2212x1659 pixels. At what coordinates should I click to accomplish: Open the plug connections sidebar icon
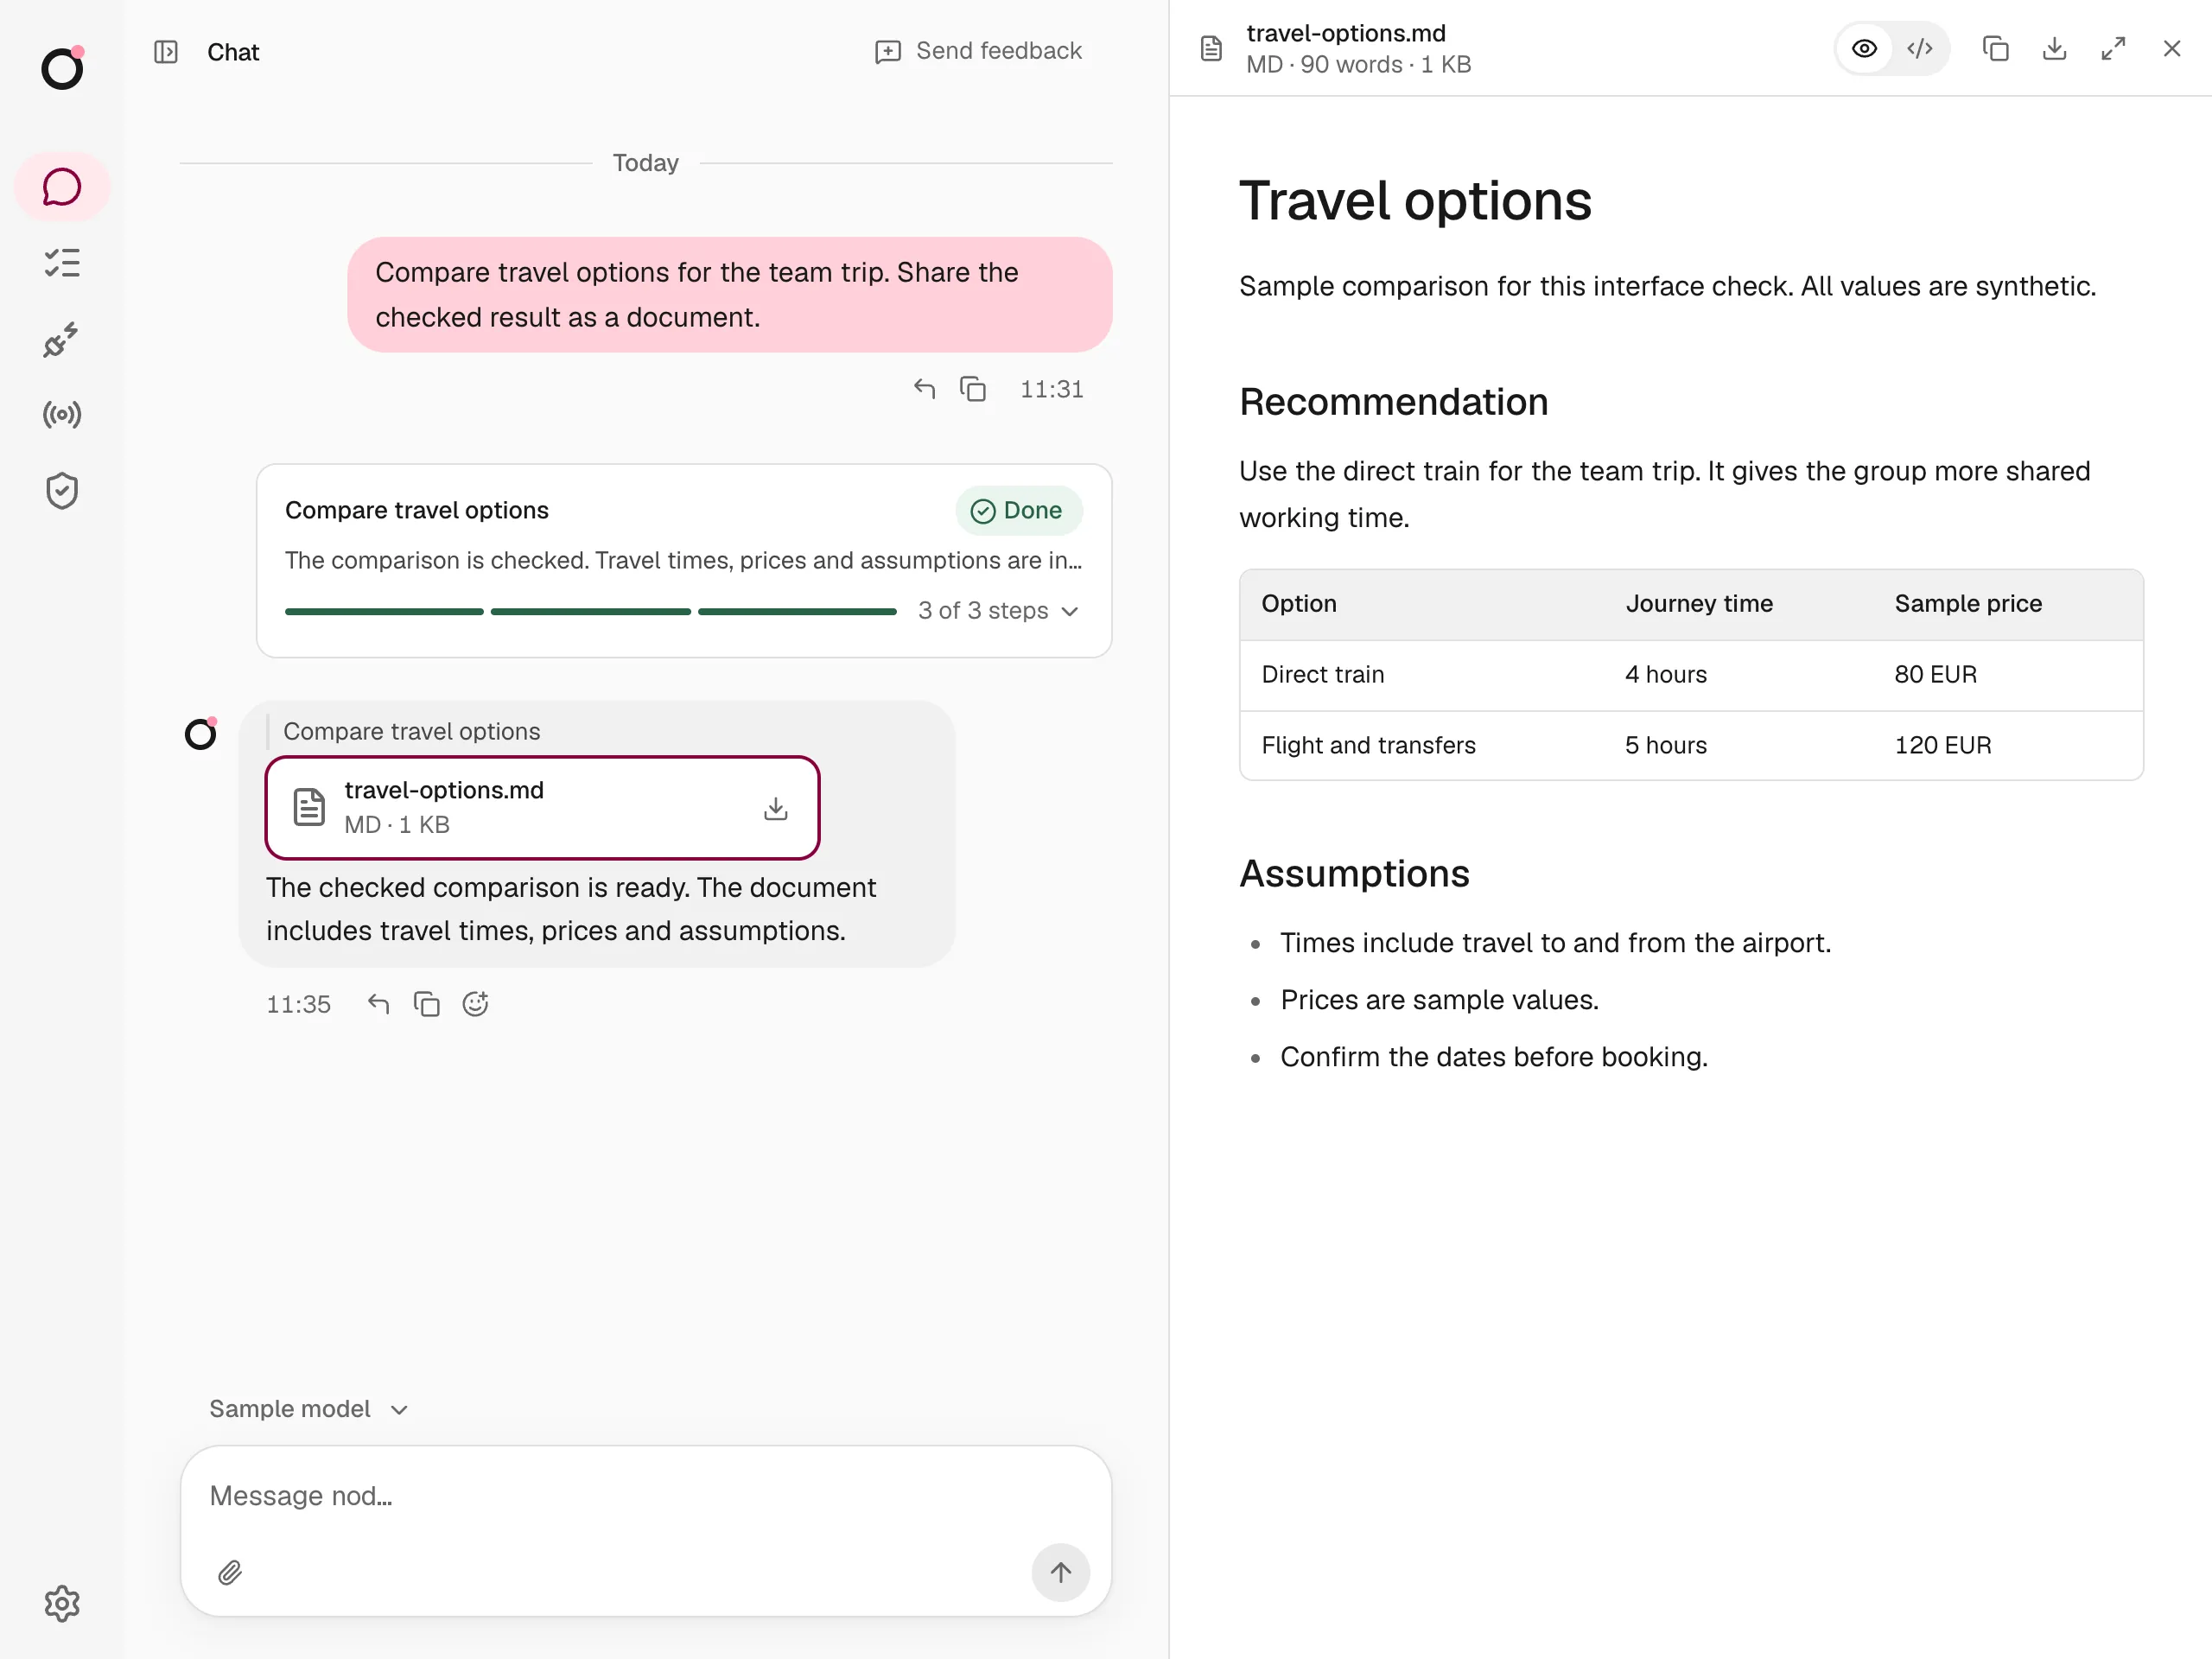[62, 339]
